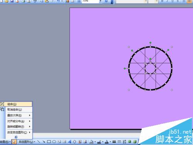Screen dimensions: 193x145
Task: Open the 叠放次序(R) submenu
Action: (16, 115)
